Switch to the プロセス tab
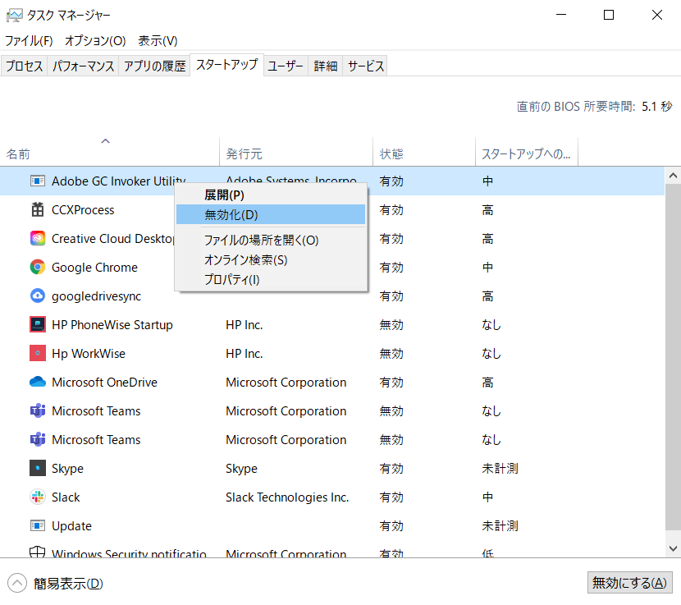Image resolution: width=681 pixels, height=605 pixels. 25,66
